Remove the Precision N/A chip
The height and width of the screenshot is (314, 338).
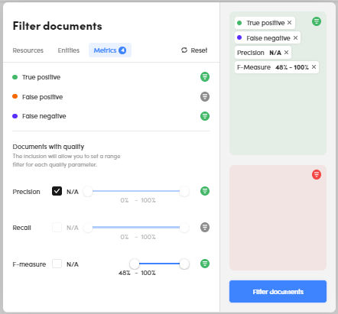(286, 53)
